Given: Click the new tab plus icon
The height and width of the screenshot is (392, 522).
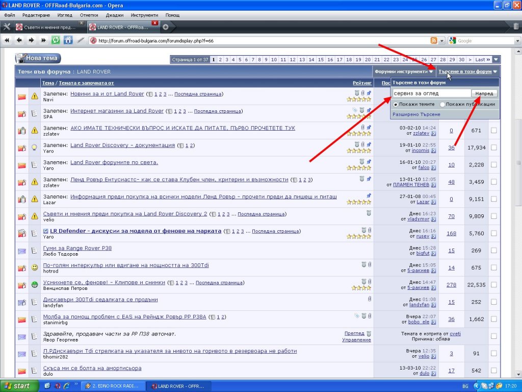Looking at the screenshot, I should (x=166, y=27).
